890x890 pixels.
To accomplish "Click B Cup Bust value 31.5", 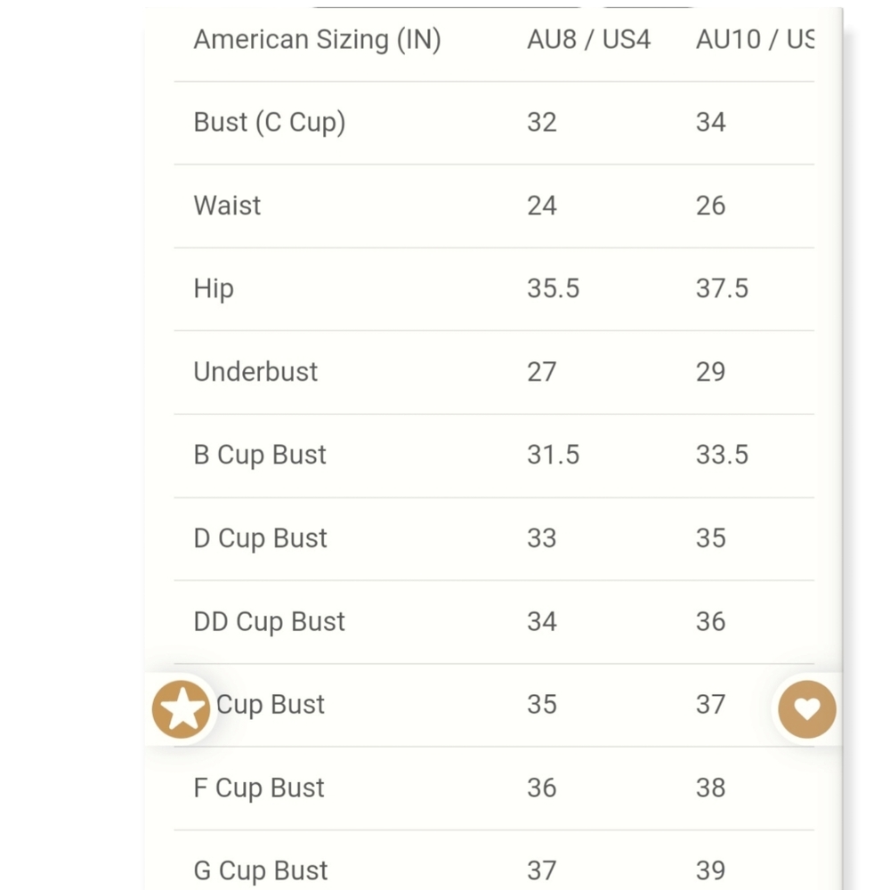I will 553,455.
